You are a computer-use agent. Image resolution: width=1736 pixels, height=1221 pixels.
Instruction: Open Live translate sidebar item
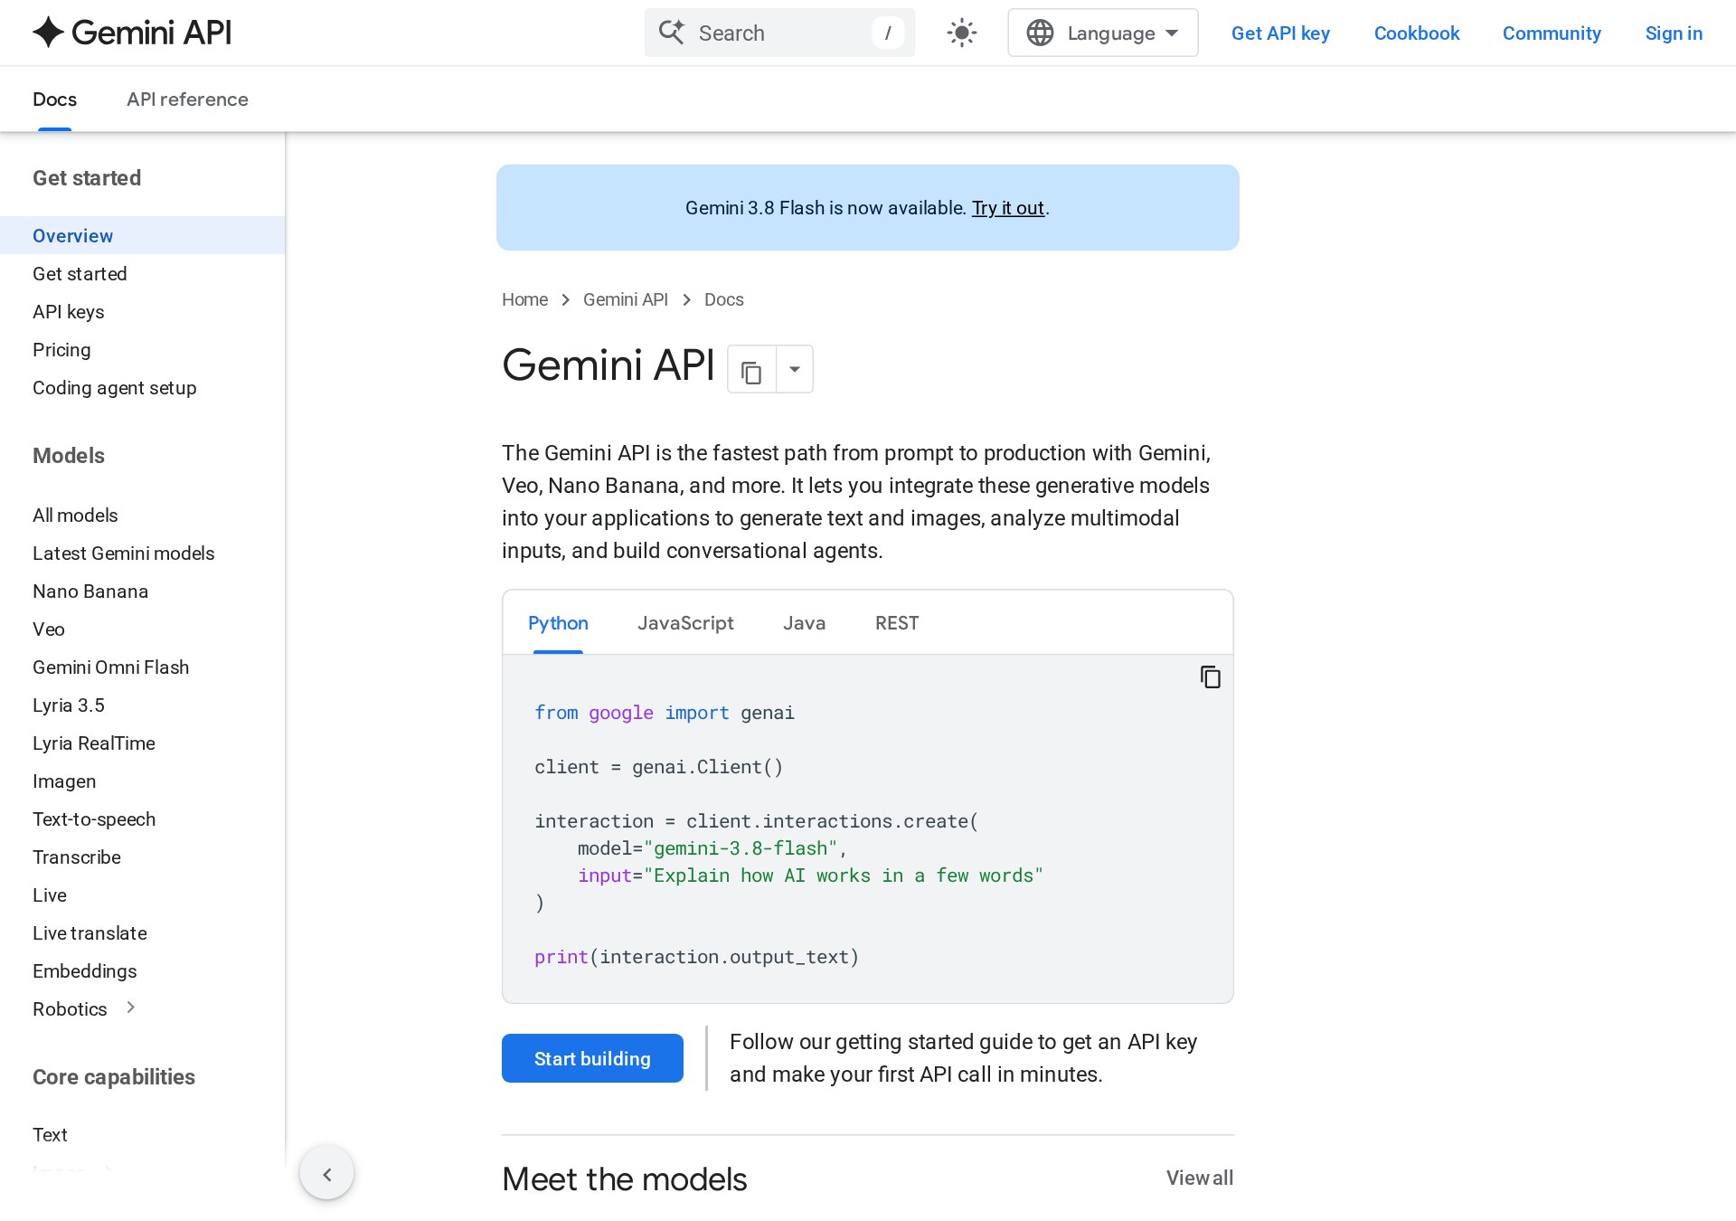[90, 933]
